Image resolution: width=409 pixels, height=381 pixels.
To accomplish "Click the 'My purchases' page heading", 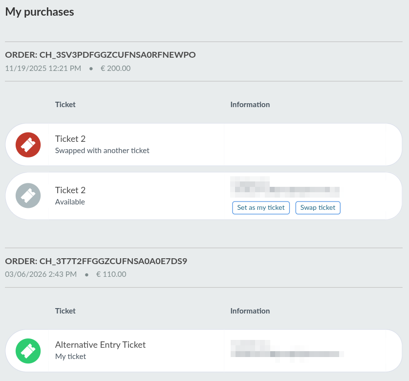I will 40,12.
